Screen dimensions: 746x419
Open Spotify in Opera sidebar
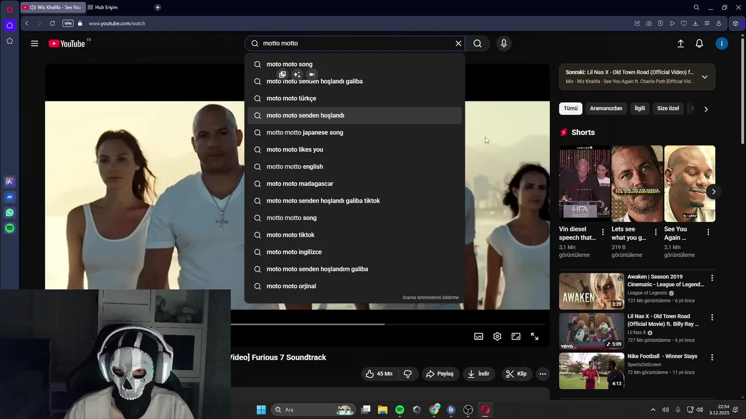pyautogui.click(x=9, y=229)
